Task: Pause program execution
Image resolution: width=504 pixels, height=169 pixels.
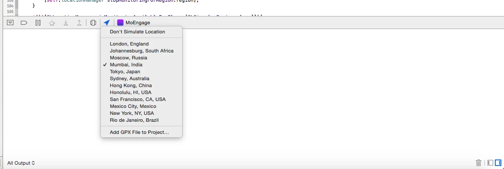Action: click(x=38, y=23)
